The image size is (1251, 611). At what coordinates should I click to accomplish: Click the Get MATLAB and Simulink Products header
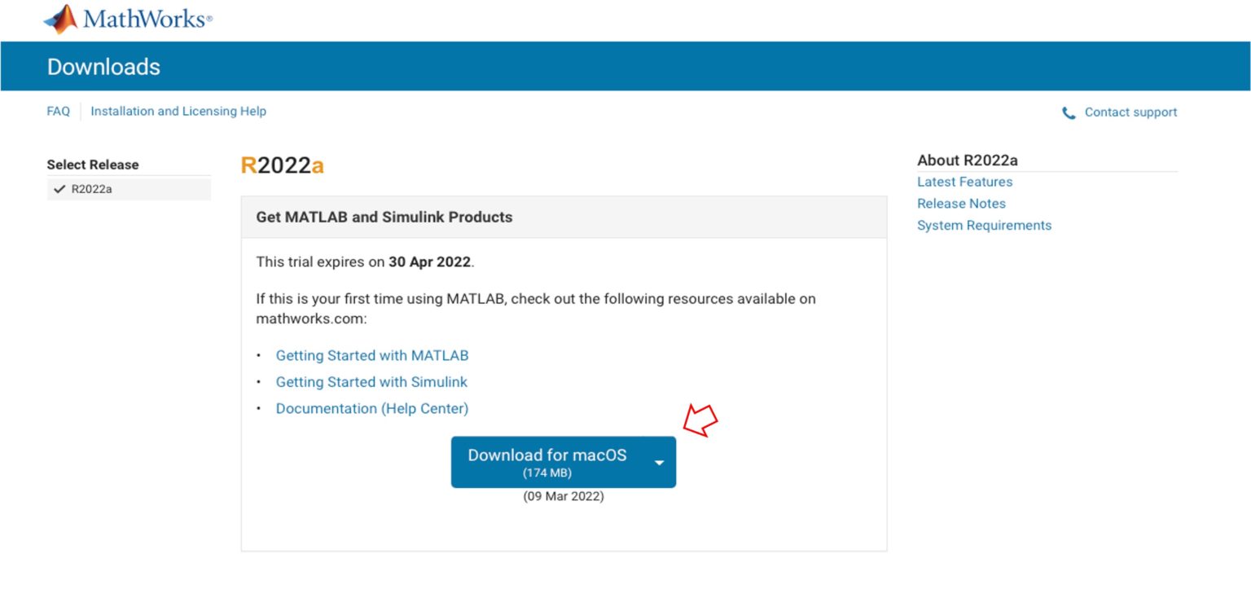(x=384, y=217)
